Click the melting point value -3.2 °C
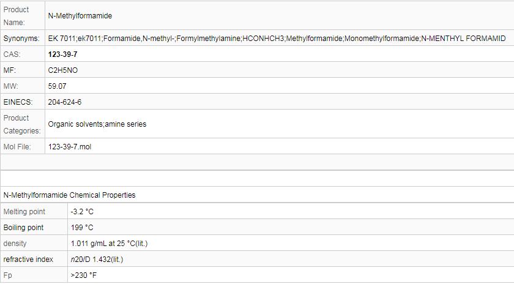Viewport: 514px width, 284px height. coord(83,212)
